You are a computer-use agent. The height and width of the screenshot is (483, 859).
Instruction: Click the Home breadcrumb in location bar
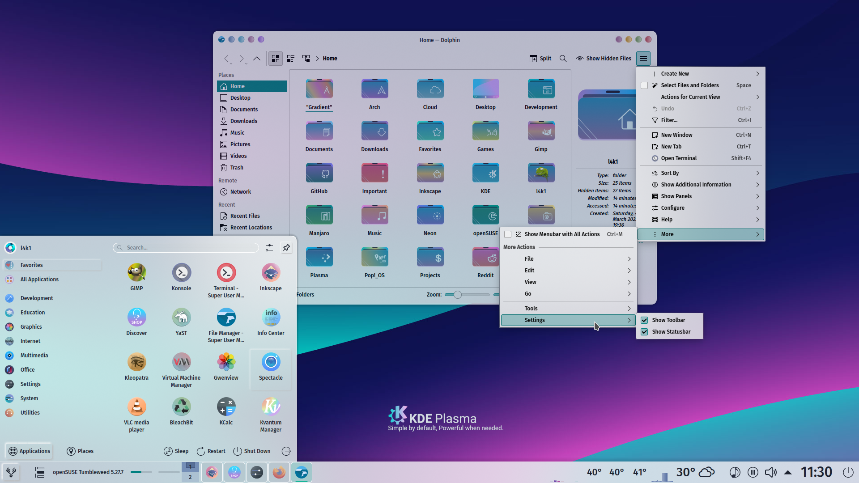point(330,59)
